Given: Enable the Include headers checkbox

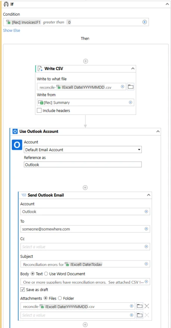Looking at the screenshot, I should (39, 110).
